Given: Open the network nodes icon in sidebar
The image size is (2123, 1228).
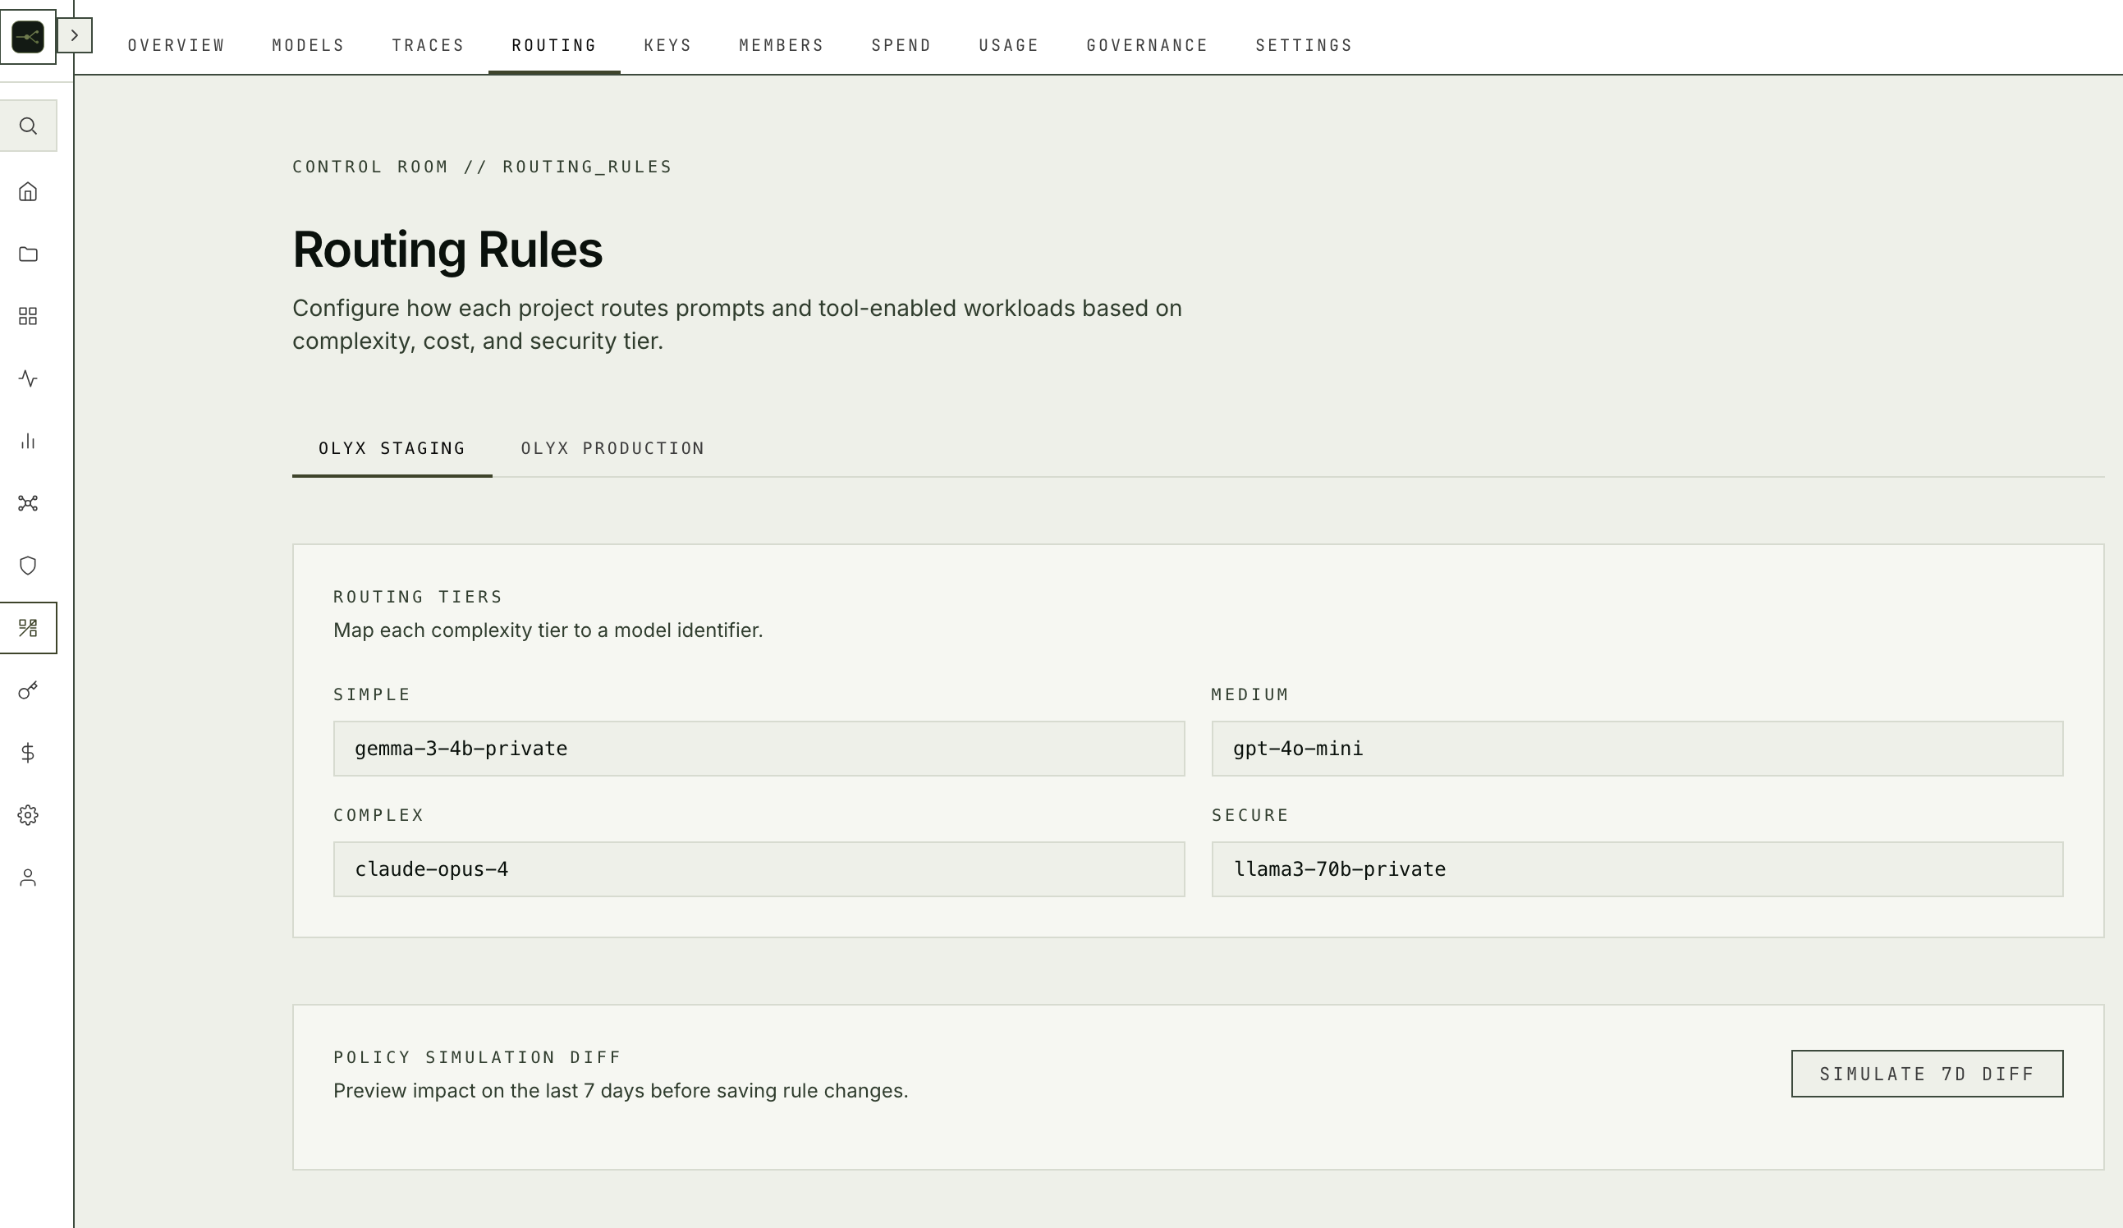Looking at the screenshot, I should tap(28, 504).
